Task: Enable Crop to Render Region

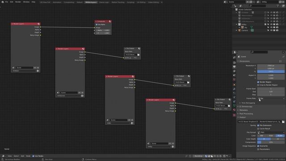Action: 258,85
